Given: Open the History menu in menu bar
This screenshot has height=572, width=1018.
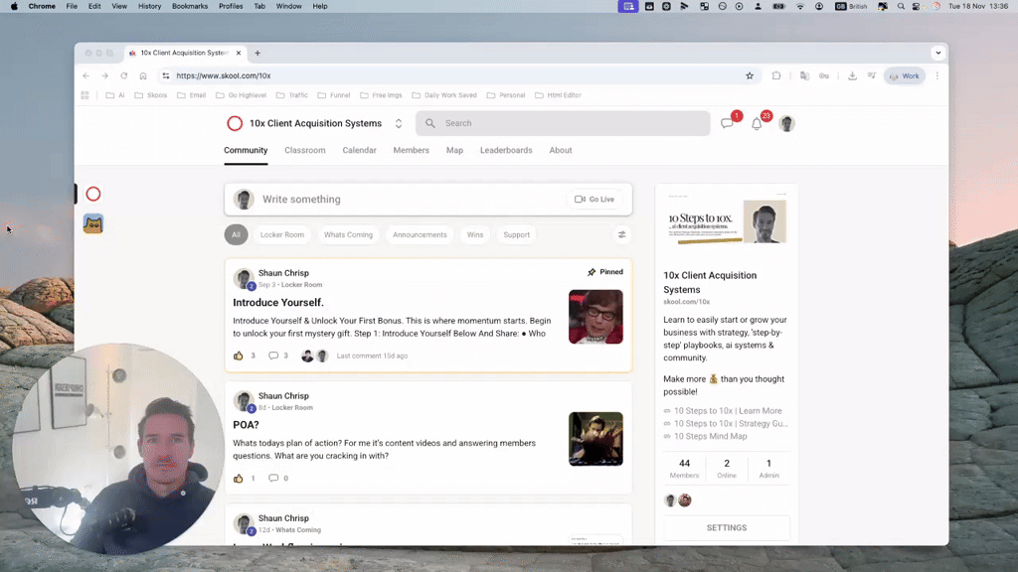Looking at the screenshot, I should [x=149, y=7].
